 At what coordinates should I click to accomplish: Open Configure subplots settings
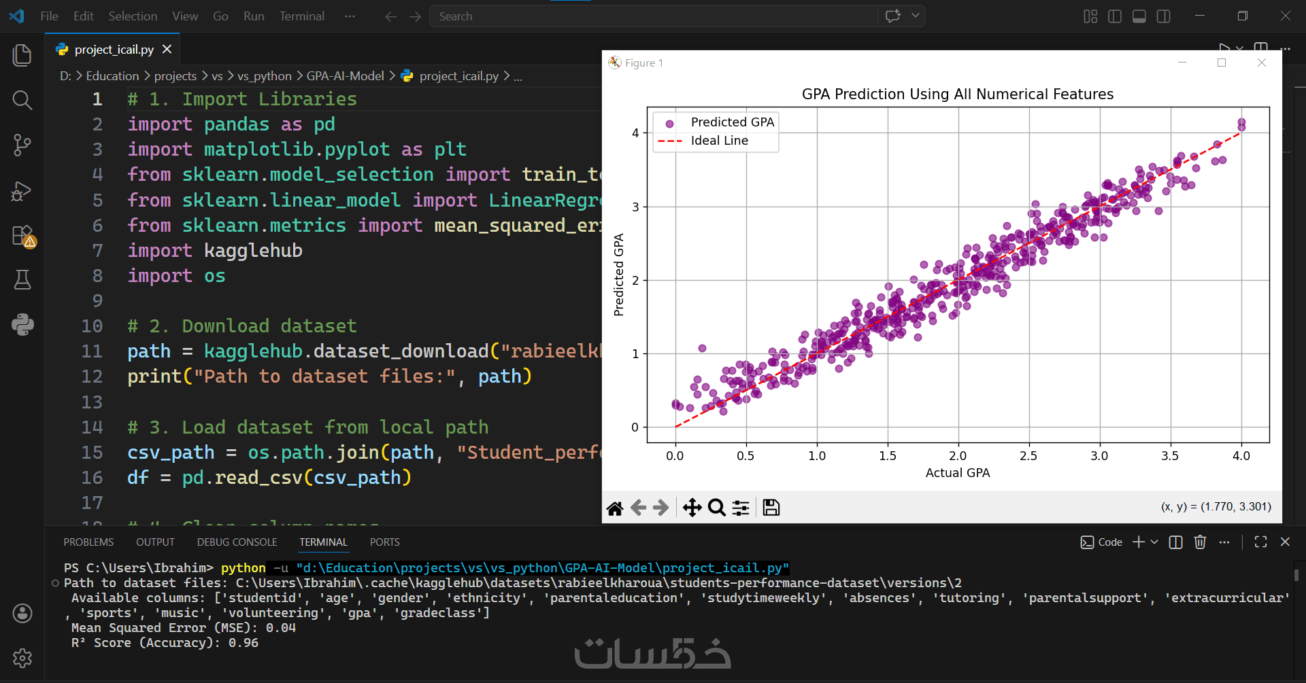(x=741, y=508)
